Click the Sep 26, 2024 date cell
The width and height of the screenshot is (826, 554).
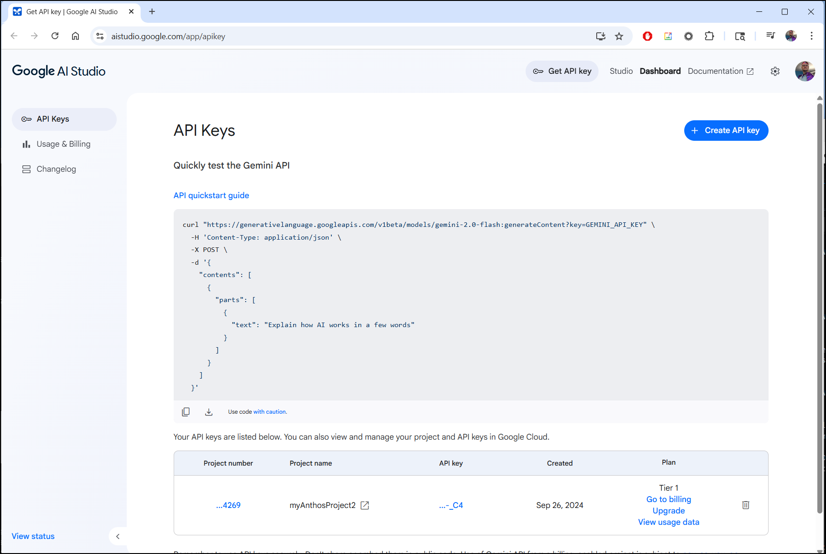point(560,505)
